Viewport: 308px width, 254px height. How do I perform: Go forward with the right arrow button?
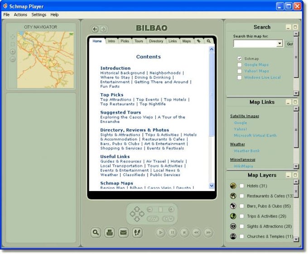(x=103, y=29)
